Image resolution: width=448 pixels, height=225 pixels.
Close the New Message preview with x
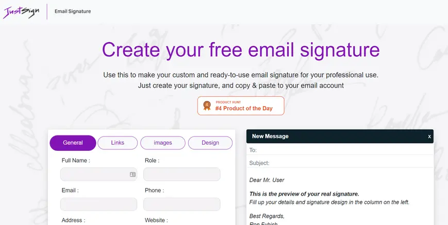429,136
